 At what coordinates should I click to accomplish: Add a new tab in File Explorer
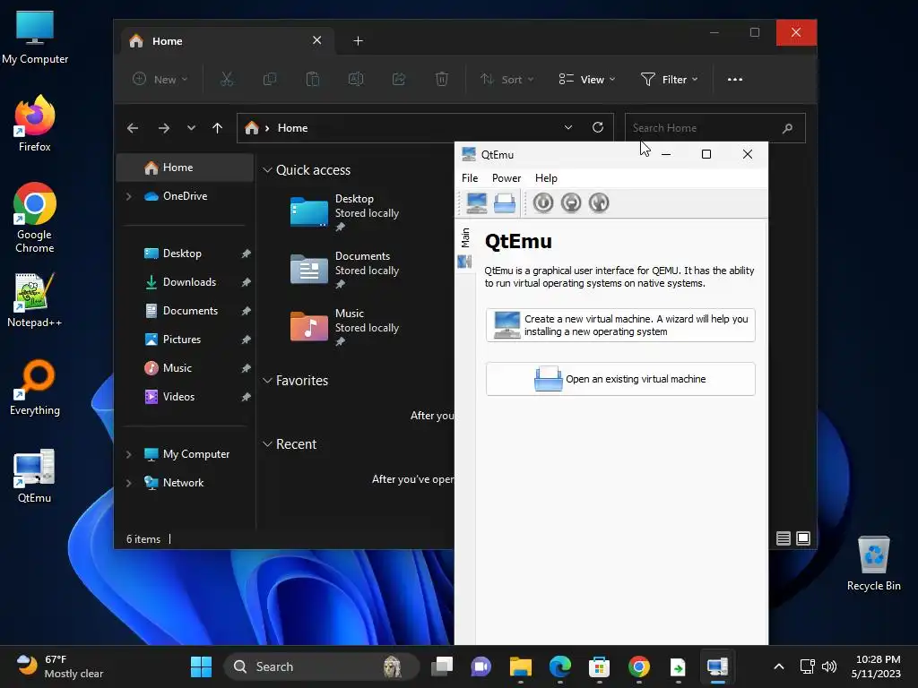tap(359, 41)
